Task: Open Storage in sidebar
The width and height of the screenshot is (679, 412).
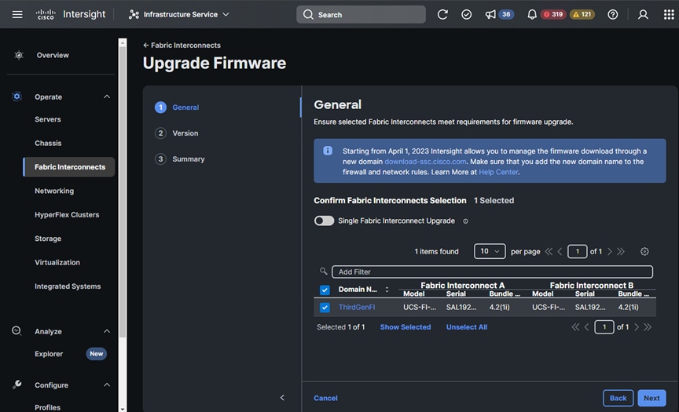Action: (48, 239)
